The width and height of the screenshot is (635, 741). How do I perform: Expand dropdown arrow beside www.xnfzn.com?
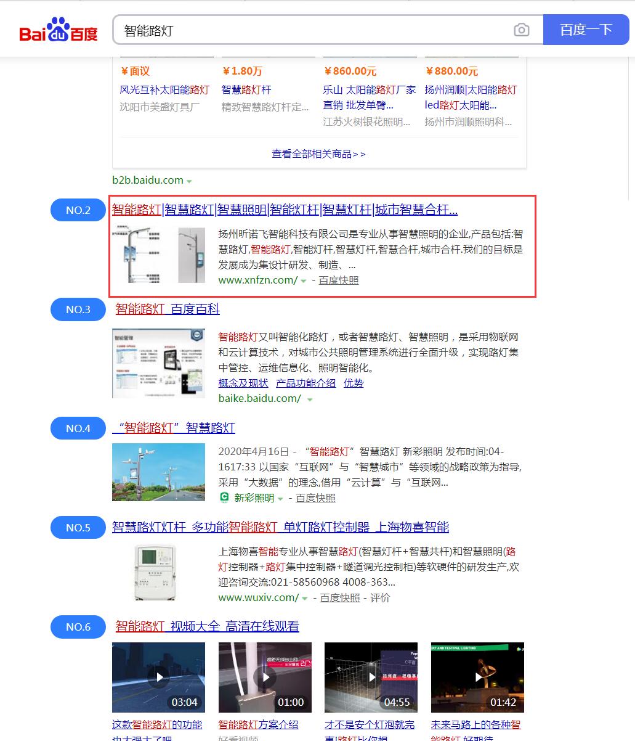[304, 281]
